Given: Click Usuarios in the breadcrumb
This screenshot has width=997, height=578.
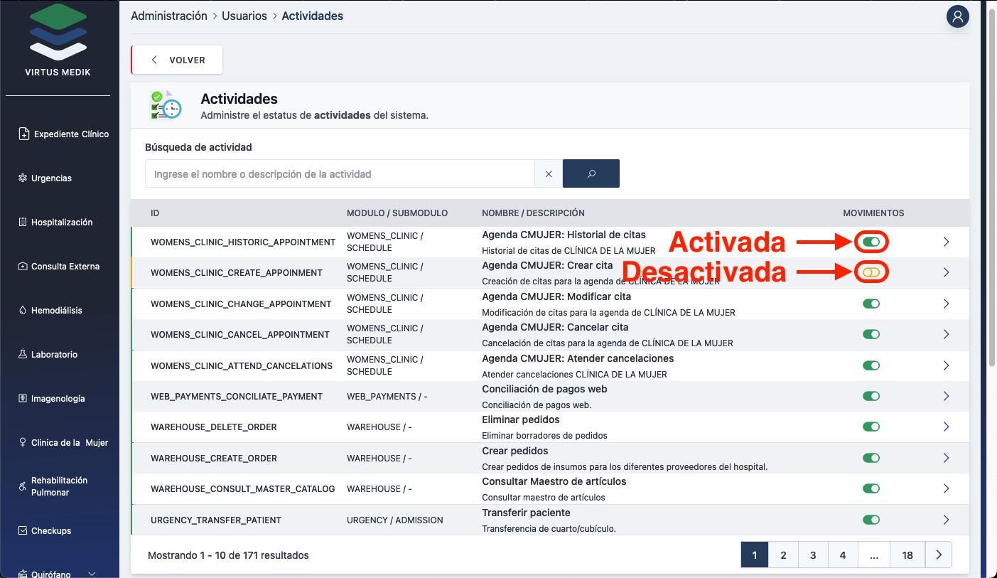Looking at the screenshot, I should 244,16.
